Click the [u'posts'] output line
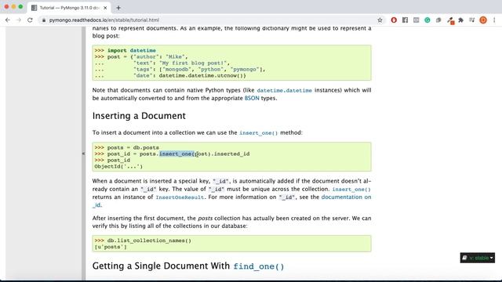 tap(111, 247)
